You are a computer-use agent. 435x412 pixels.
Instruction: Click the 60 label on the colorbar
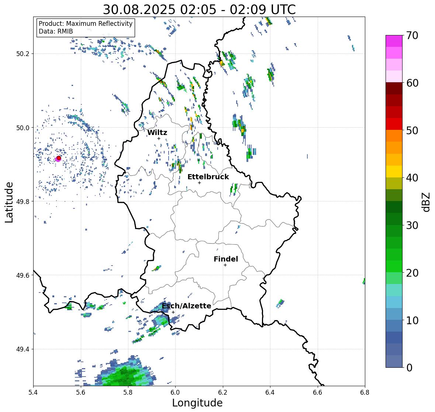coord(412,83)
